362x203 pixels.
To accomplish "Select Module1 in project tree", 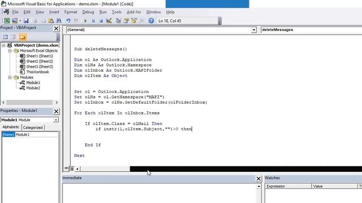I will [33, 82].
